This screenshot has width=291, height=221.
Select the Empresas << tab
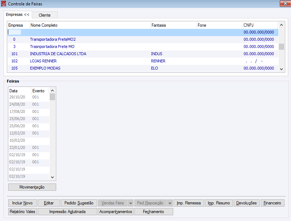point(18,14)
